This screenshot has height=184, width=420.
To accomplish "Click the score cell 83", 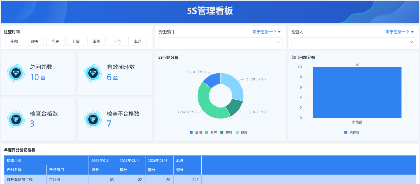I will (x=103, y=179).
